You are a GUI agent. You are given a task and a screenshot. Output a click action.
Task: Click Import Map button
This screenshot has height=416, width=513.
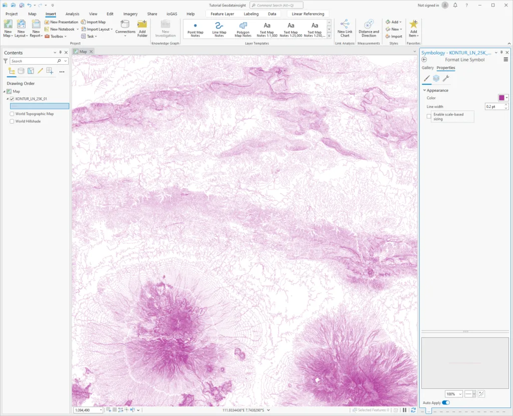tap(93, 22)
